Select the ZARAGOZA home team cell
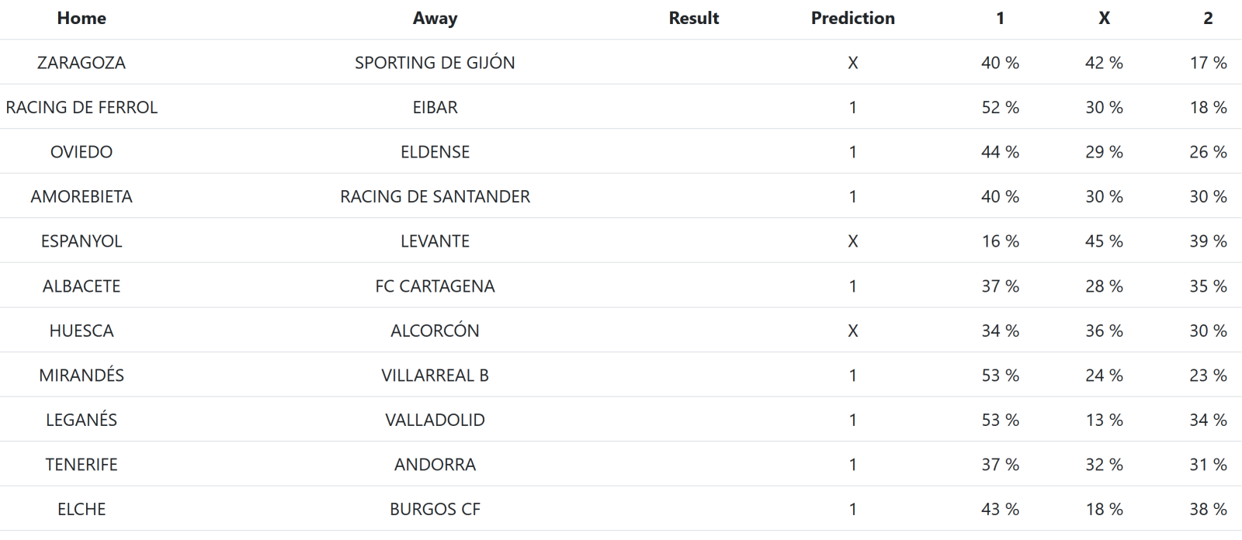The width and height of the screenshot is (1242, 540). [x=82, y=63]
